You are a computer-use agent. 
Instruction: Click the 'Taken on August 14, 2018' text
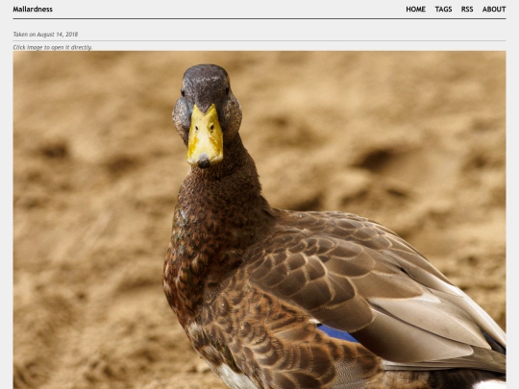(x=45, y=35)
